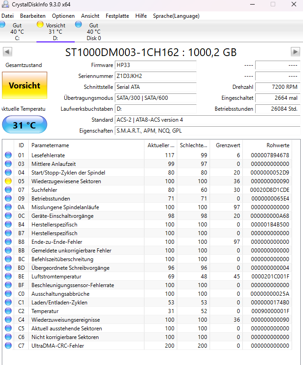This screenshot has height=365, width=303.
Task: Go to previous disk with left arrow
Action: [7, 51]
